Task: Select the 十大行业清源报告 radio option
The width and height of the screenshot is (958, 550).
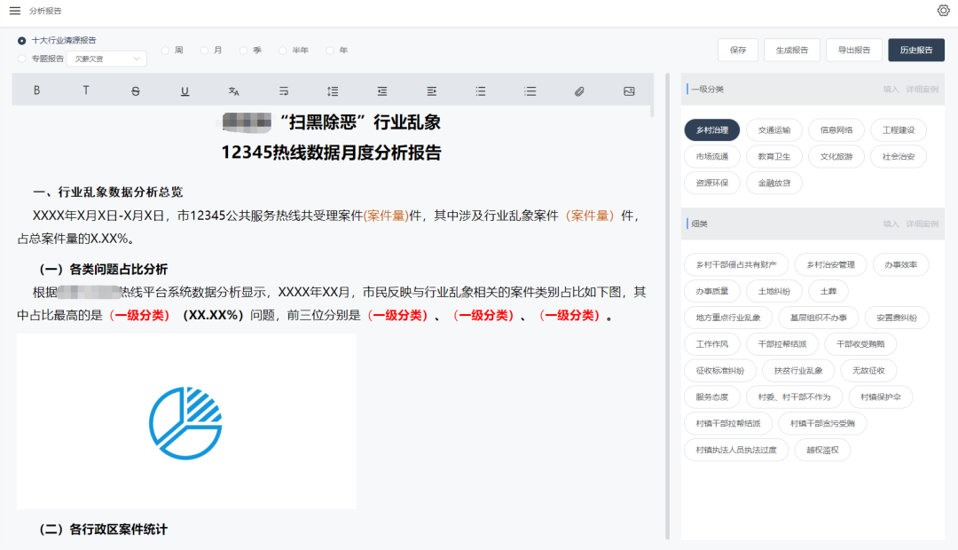Action: 22,40
